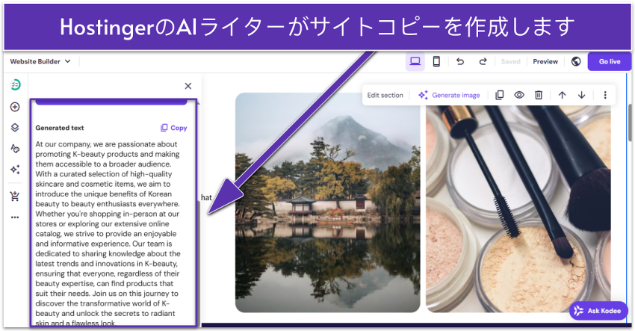Open the layers pages icon
635x331 pixels.
15,128
